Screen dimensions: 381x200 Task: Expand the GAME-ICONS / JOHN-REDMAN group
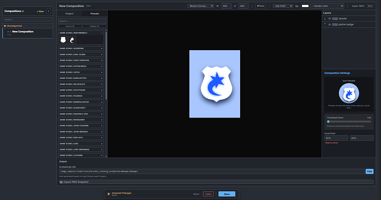[81, 132]
